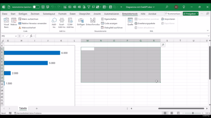
Task: Click the fx insert function button
Action: coord(31,36)
